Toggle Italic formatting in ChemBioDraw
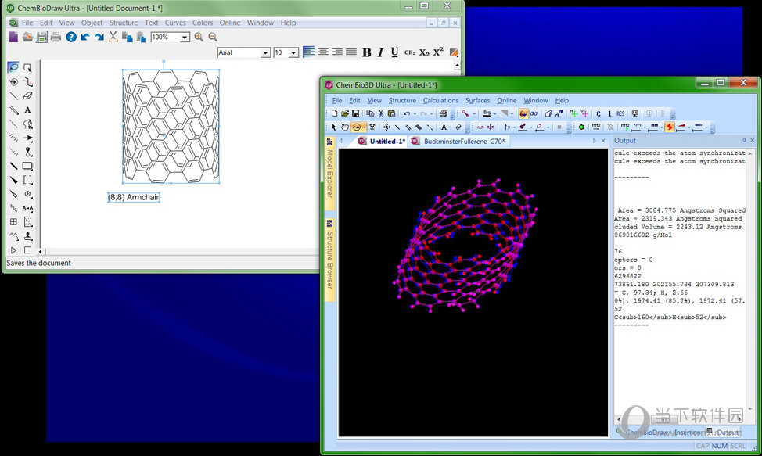 [x=380, y=52]
